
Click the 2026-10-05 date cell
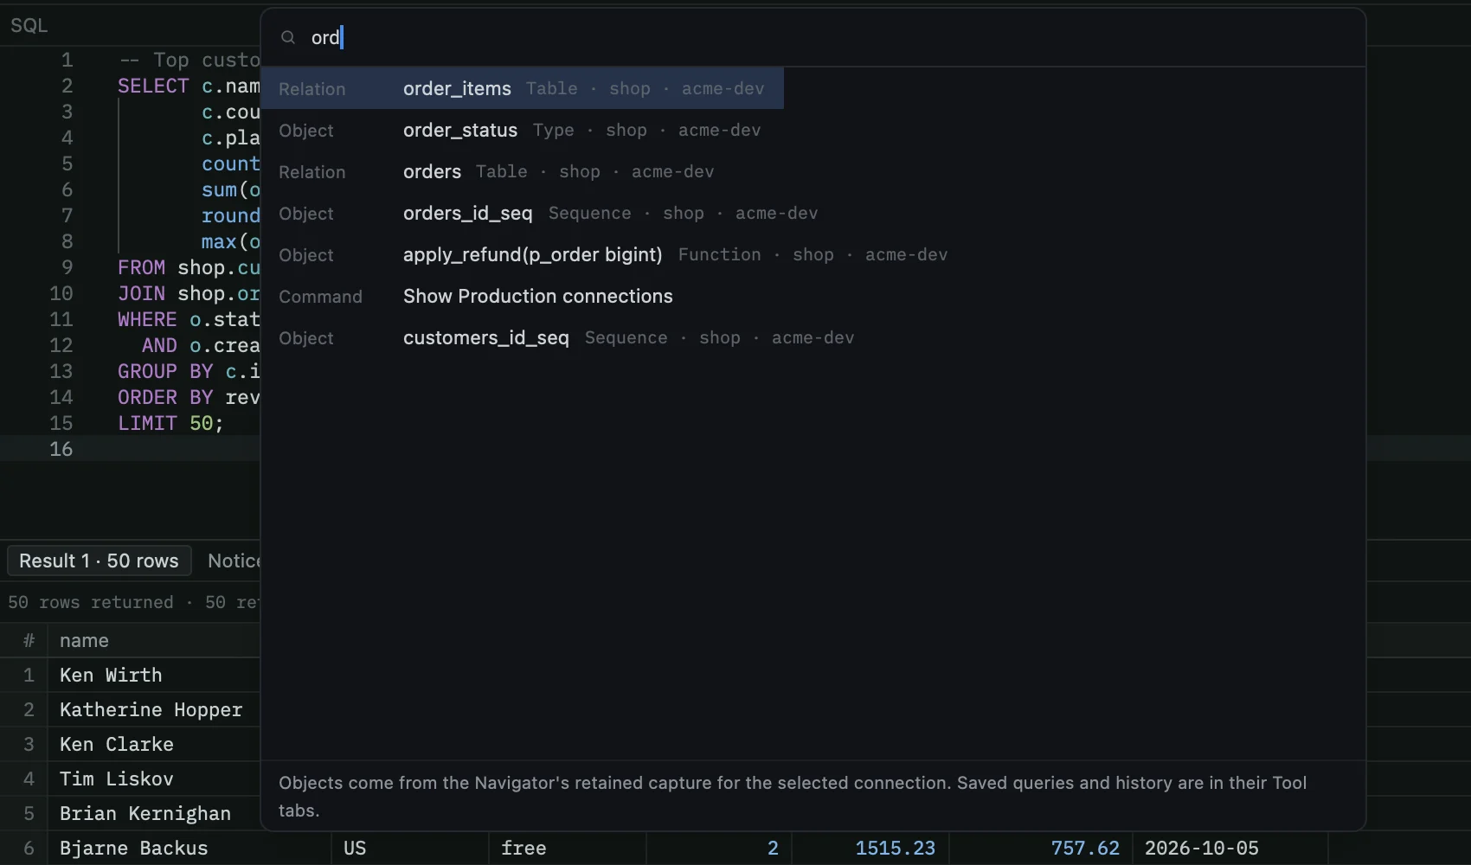(1230, 848)
